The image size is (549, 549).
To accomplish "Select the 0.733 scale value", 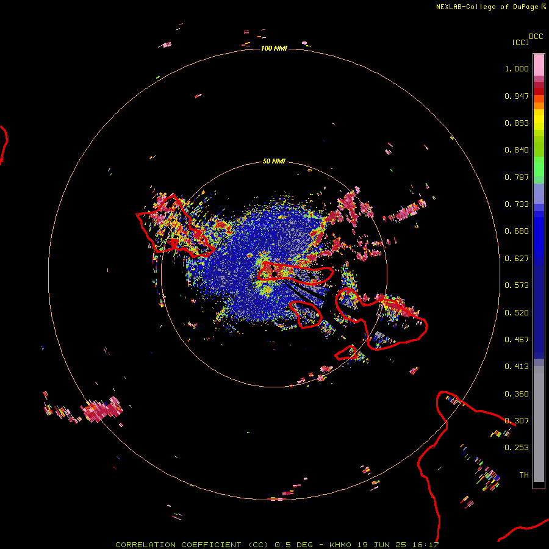I will 517,204.
